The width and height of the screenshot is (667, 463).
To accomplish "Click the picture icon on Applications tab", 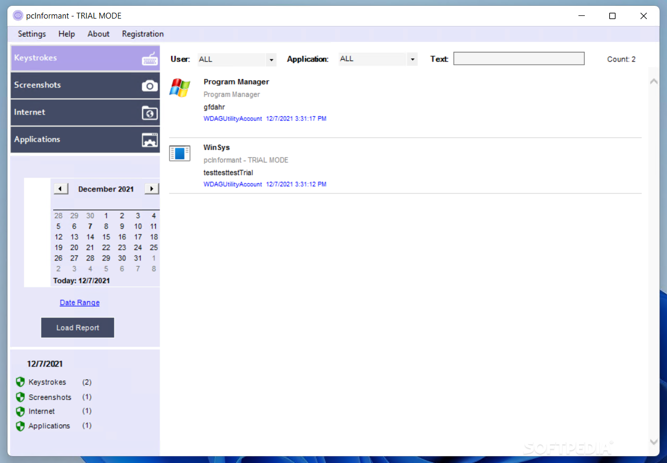I will tap(150, 140).
